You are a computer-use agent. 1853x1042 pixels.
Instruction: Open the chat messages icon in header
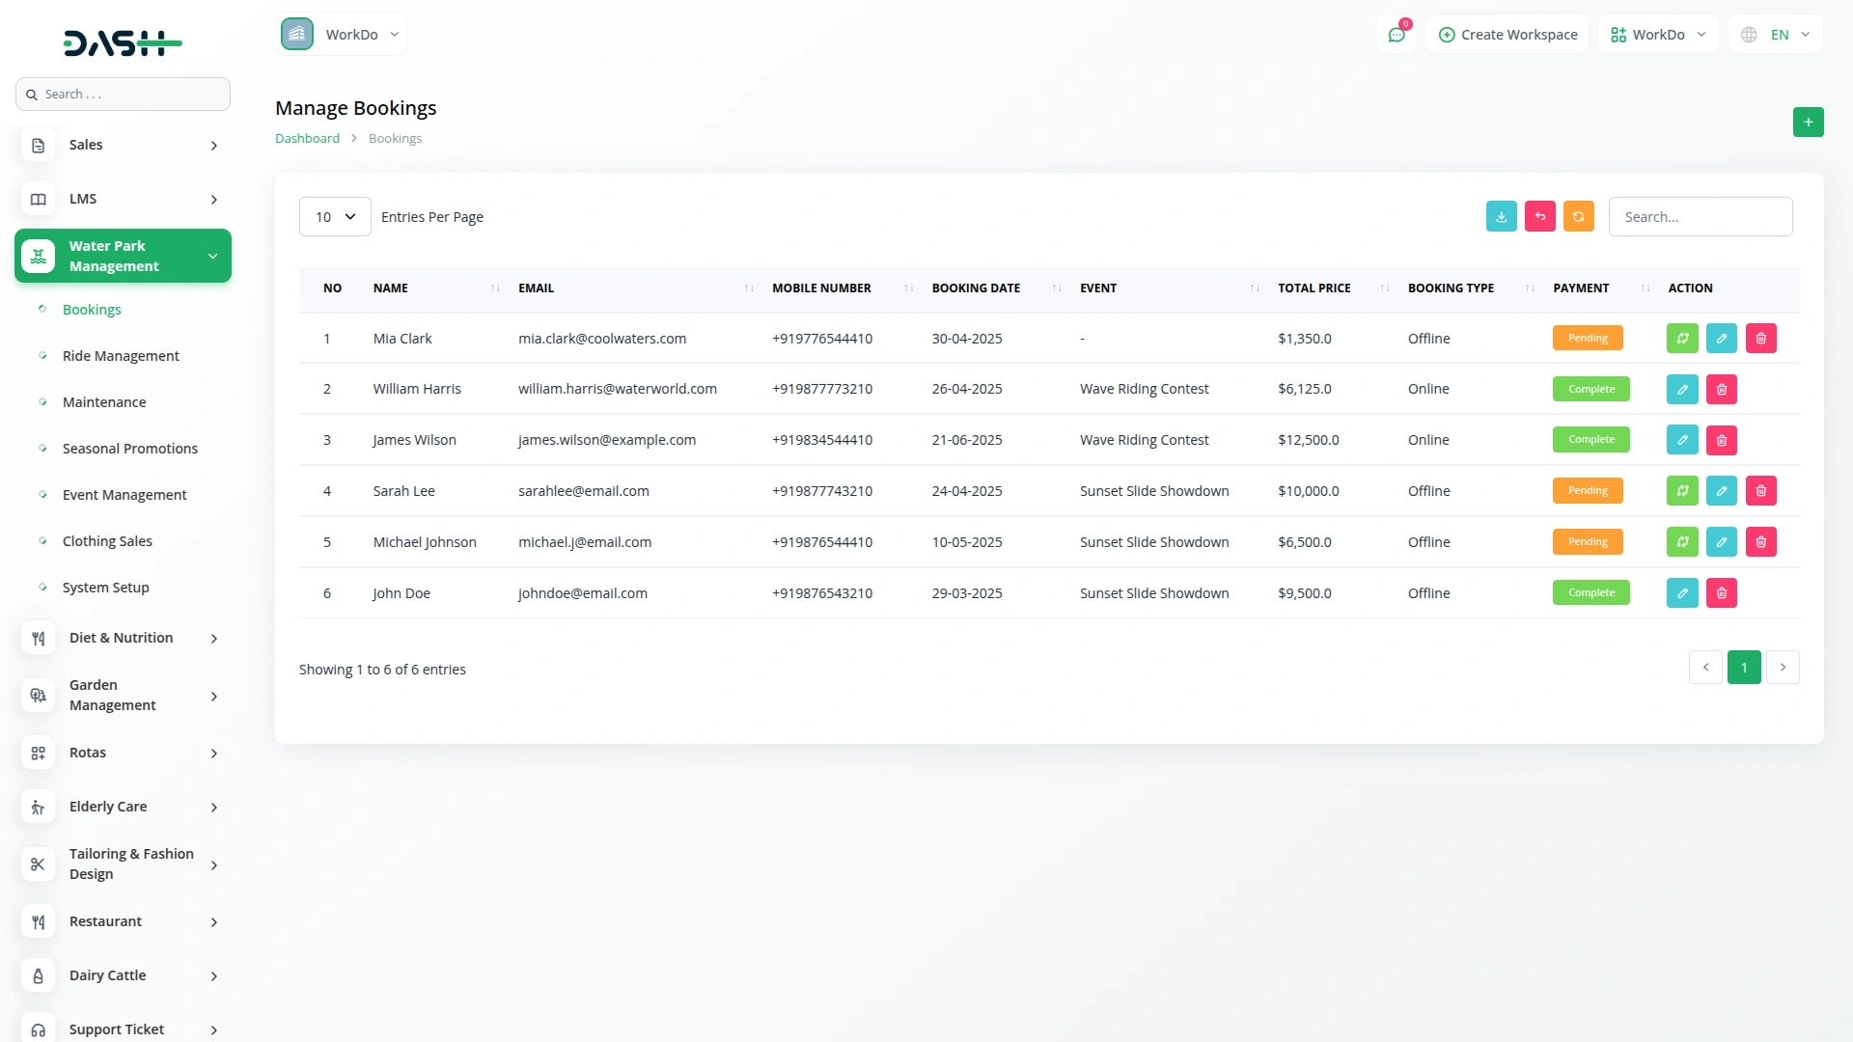(x=1396, y=35)
